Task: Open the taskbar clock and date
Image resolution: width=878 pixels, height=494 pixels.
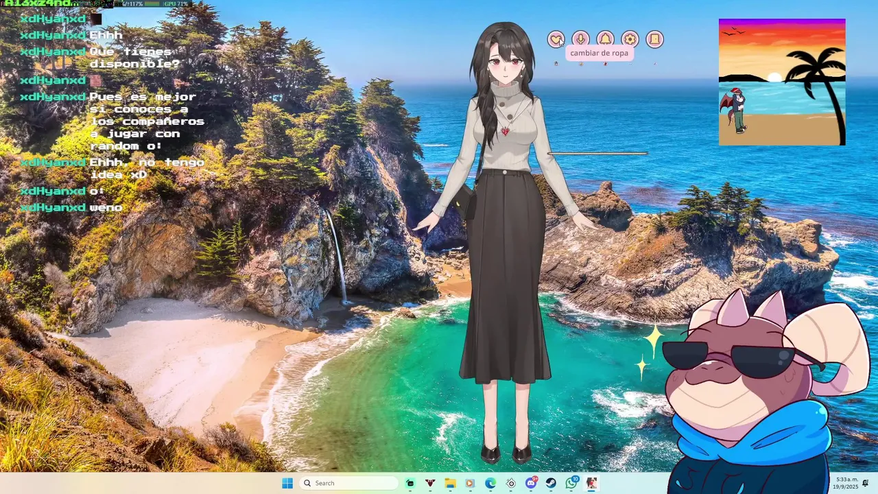Action: pos(847,483)
